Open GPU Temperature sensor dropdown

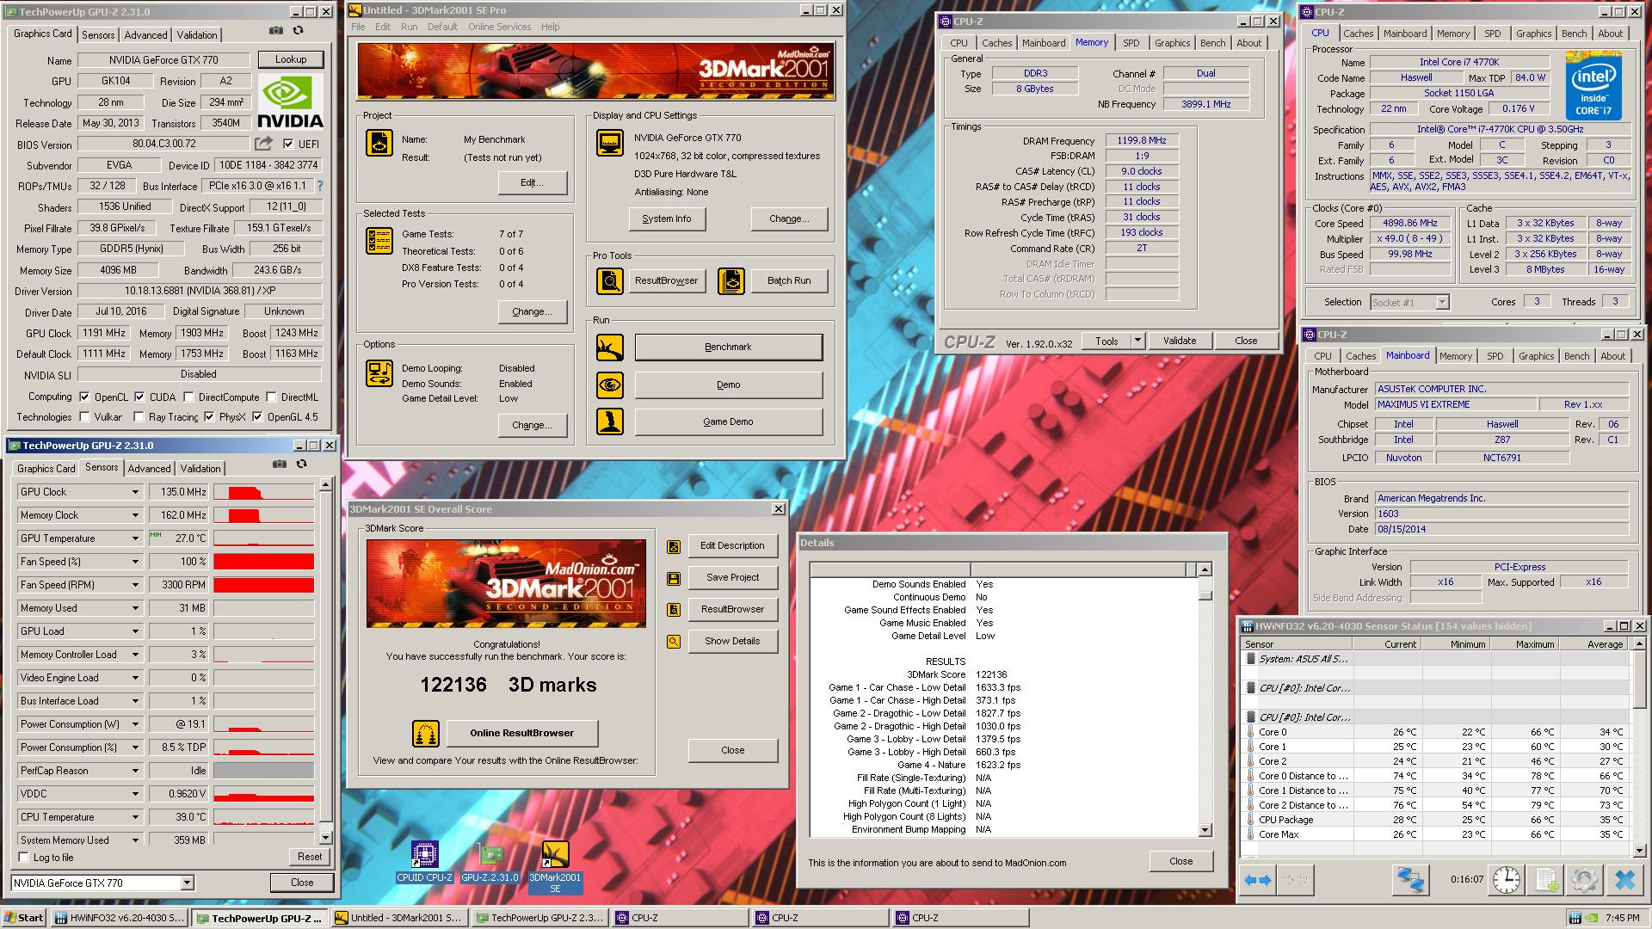[x=135, y=538]
